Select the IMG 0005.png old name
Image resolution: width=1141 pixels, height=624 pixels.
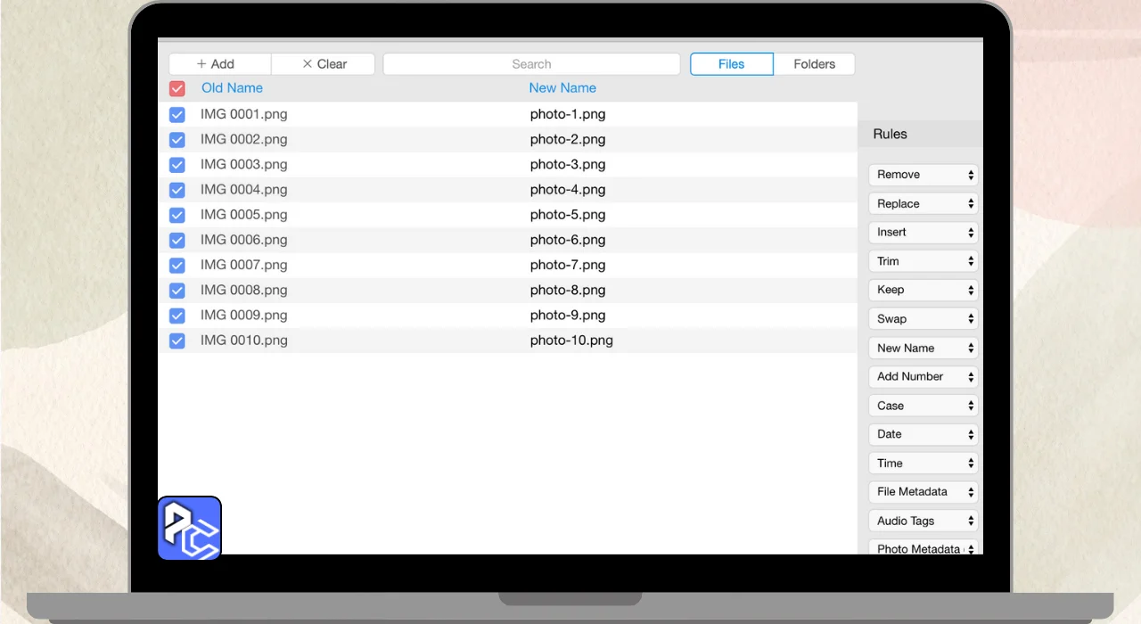click(x=243, y=215)
